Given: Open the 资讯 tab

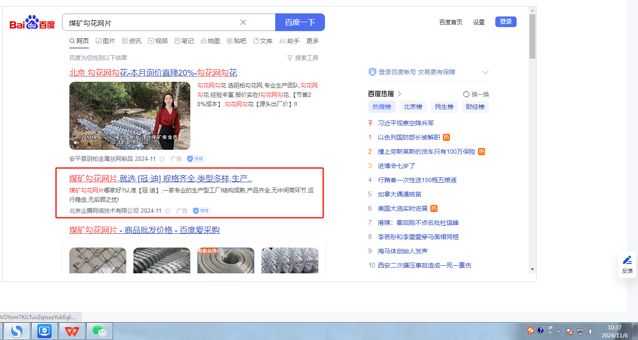Looking at the screenshot, I should pyautogui.click(x=132, y=41).
